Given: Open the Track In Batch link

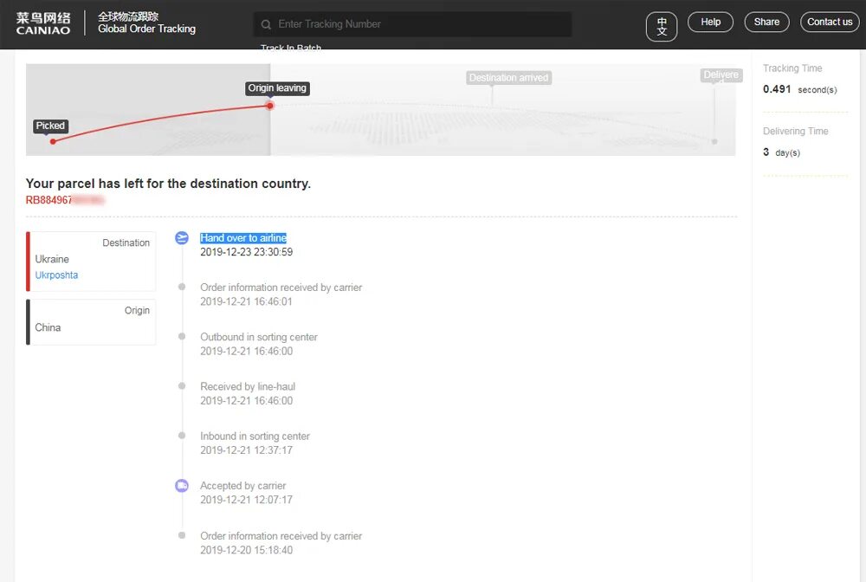Looking at the screenshot, I should coord(290,48).
